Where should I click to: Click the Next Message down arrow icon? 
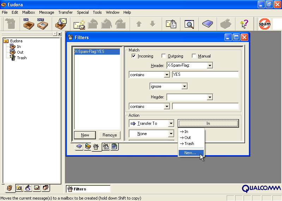(x=153, y=24)
